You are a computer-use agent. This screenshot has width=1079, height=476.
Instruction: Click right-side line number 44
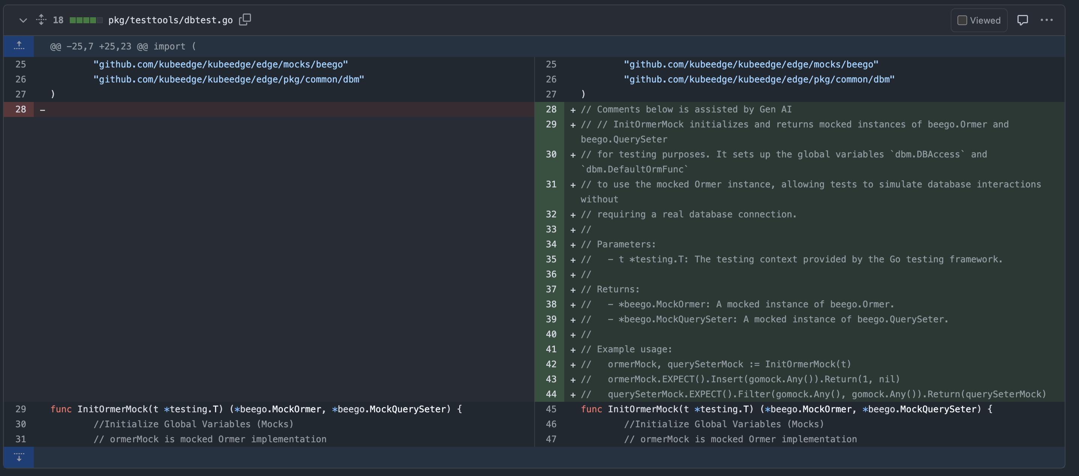551,394
